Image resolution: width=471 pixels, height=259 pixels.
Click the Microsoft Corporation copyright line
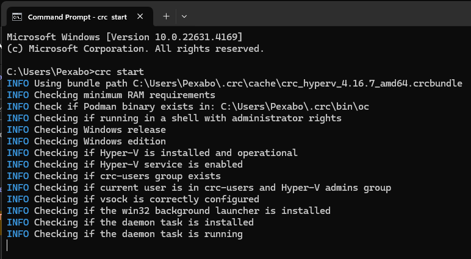135,49
